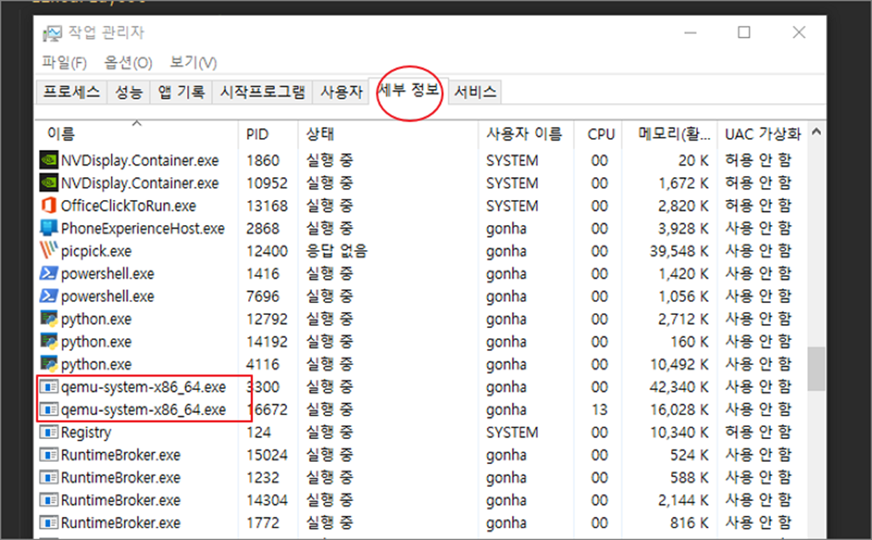Click python.exe icon with PID 14192
The height and width of the screenshot is (540, 872).
[48, 341]
